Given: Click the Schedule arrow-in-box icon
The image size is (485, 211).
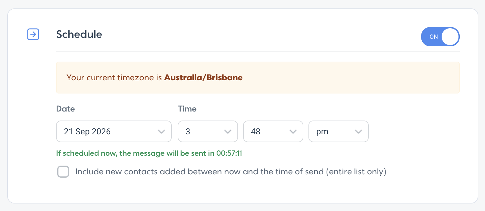Looking at the screenshot, I should [33, 34].
